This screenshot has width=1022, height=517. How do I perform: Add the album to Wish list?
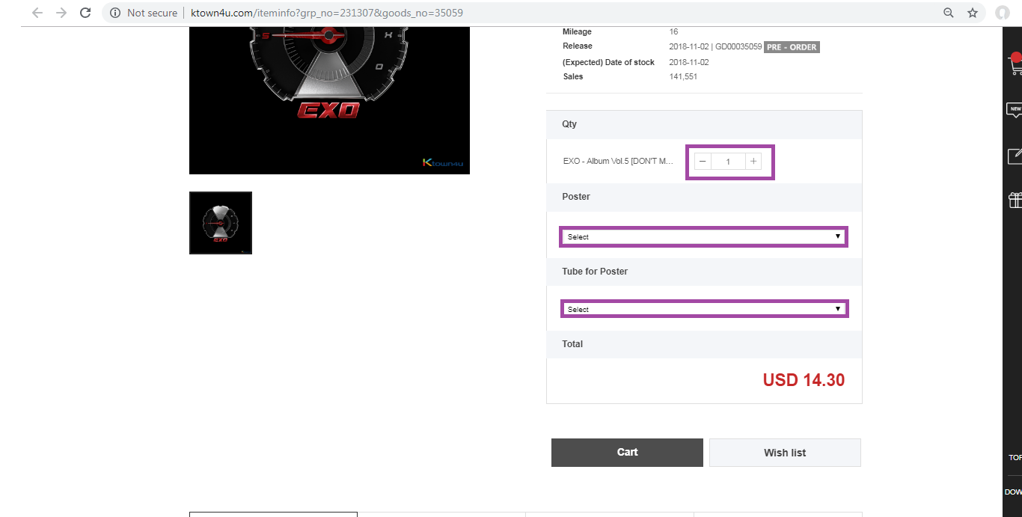785,453
